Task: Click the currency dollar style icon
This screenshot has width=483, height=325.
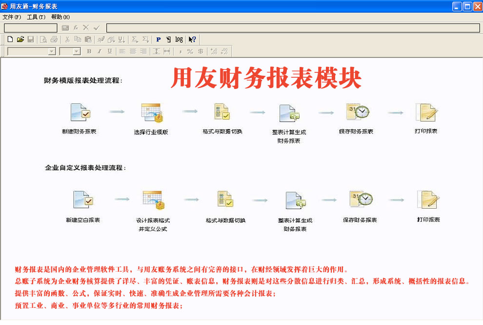Action: click(x=201, y=51)
